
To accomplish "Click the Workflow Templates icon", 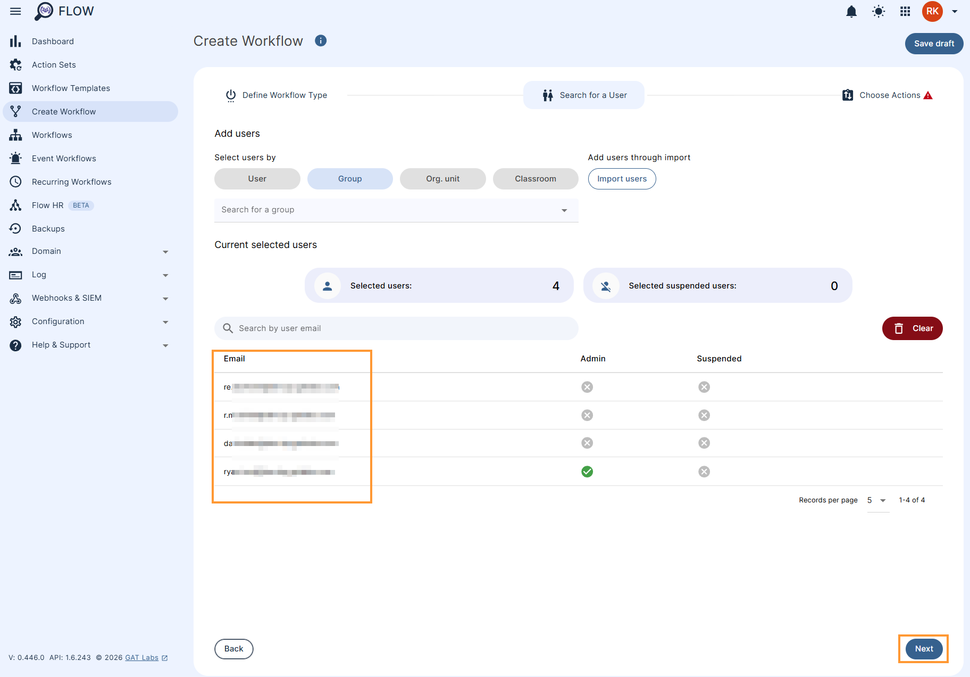I will [15, 88].
